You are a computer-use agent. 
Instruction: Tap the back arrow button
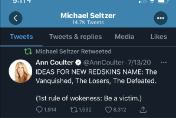[x=16, y=18]
